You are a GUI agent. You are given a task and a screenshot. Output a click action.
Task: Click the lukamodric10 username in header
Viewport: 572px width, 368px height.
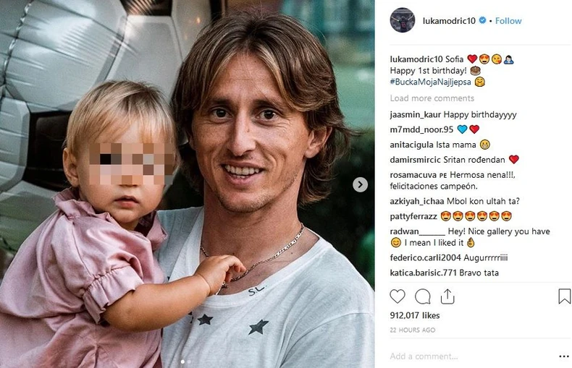449,21
